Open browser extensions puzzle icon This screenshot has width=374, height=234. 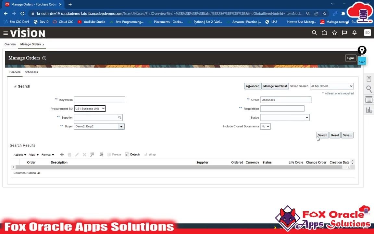pyautogui.click(x=343, y=14)
